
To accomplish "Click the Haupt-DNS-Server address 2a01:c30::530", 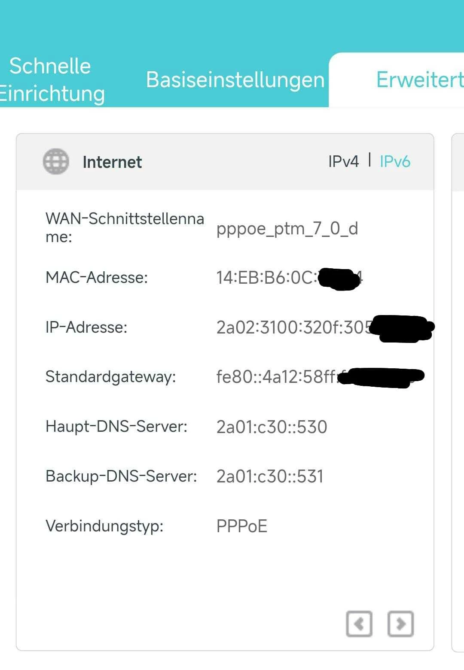I will pos(272,427).
